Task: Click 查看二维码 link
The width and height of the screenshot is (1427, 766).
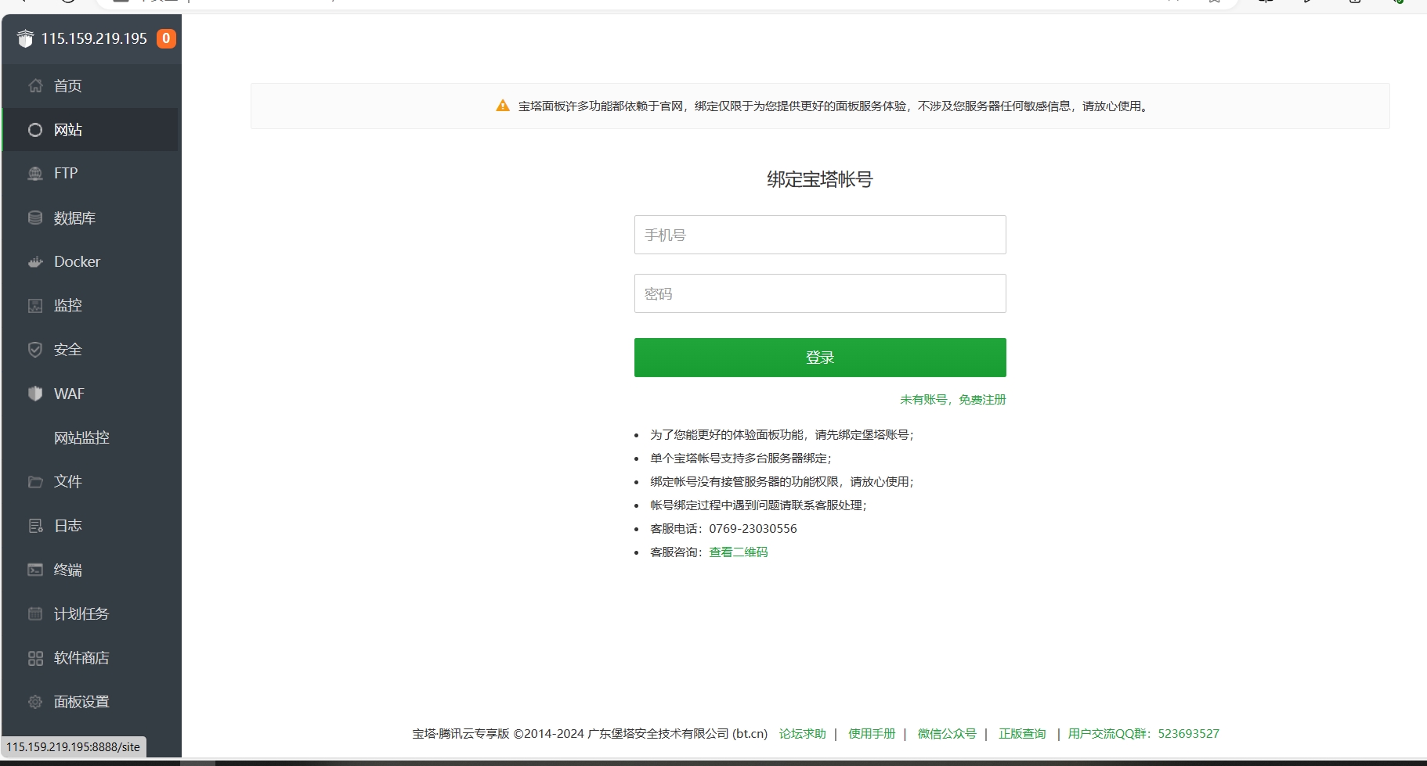Action: coord(739,552)
